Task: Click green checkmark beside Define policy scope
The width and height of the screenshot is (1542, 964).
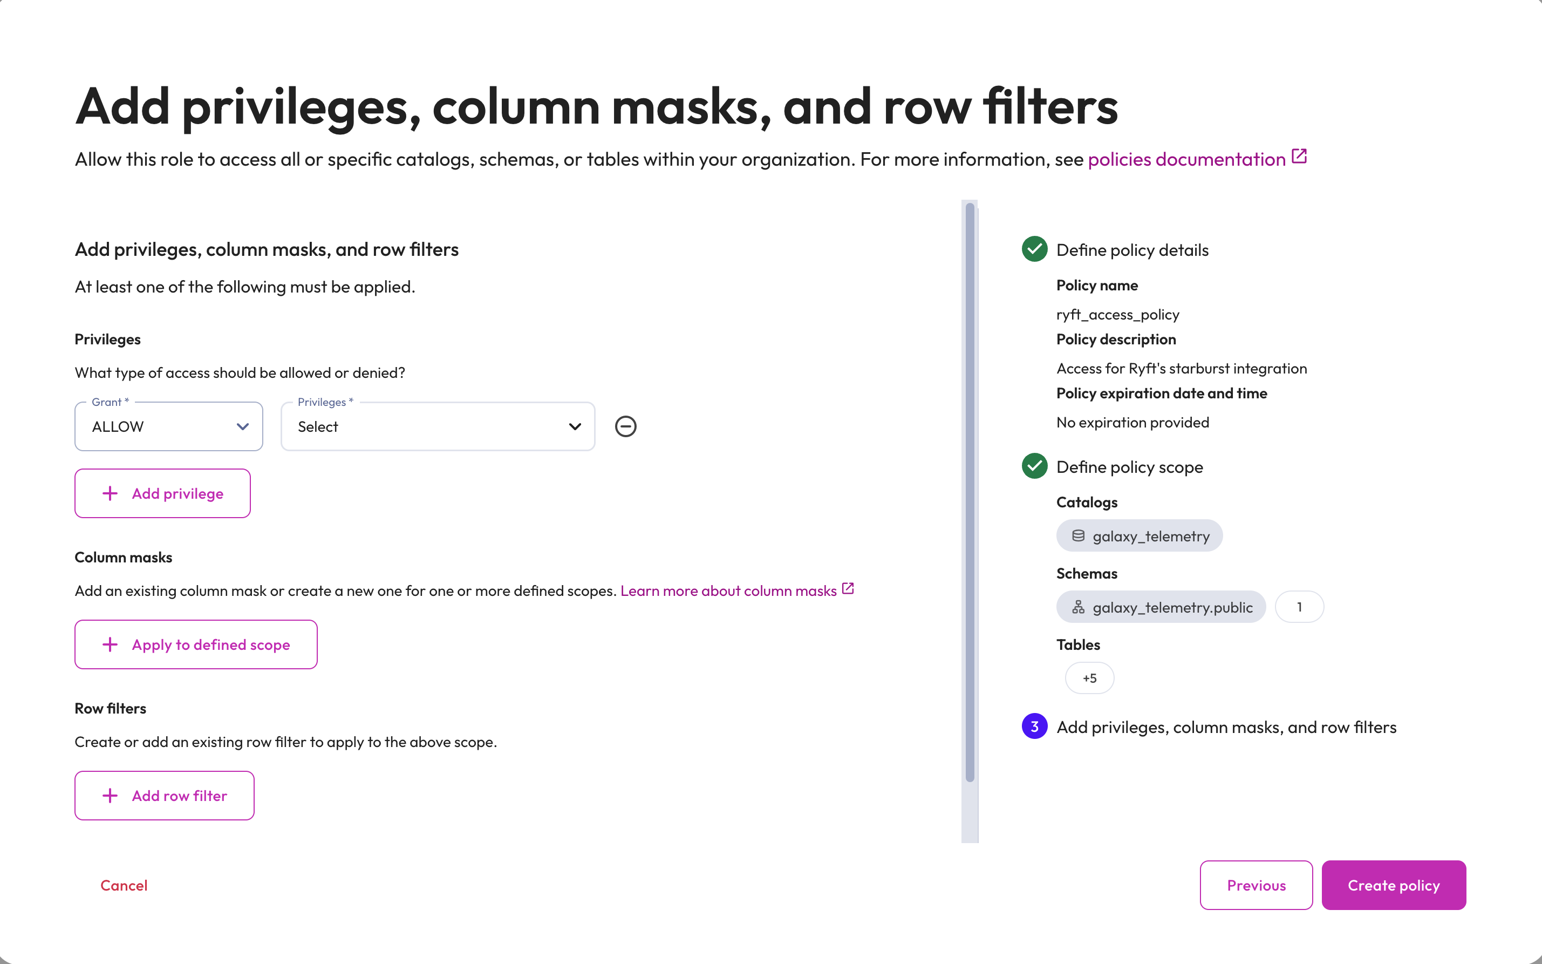Action: click(x=1034, y=466)
